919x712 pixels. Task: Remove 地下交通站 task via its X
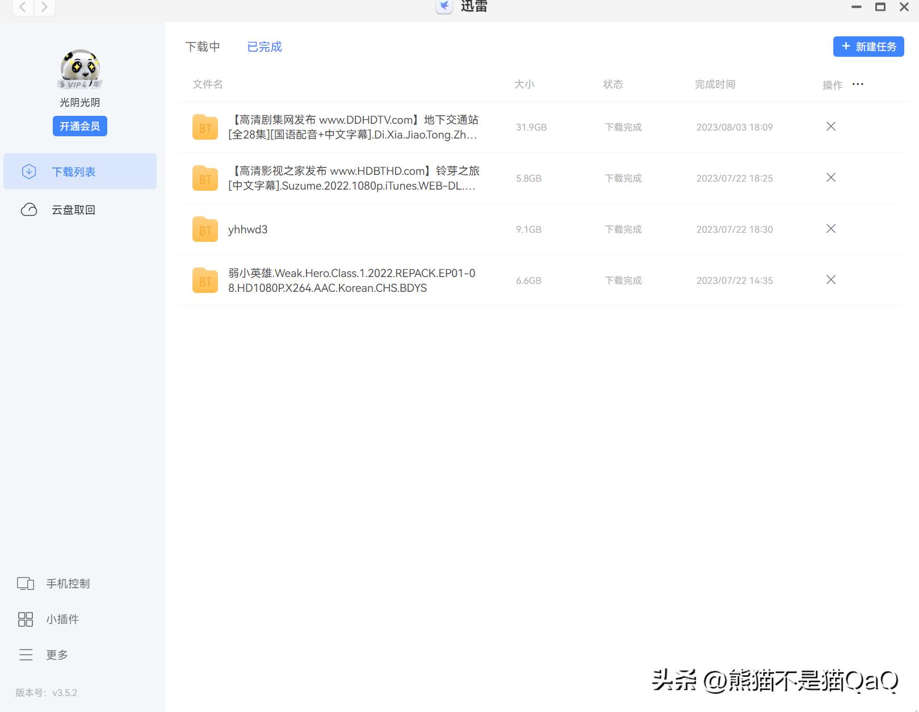pos(830,127)
